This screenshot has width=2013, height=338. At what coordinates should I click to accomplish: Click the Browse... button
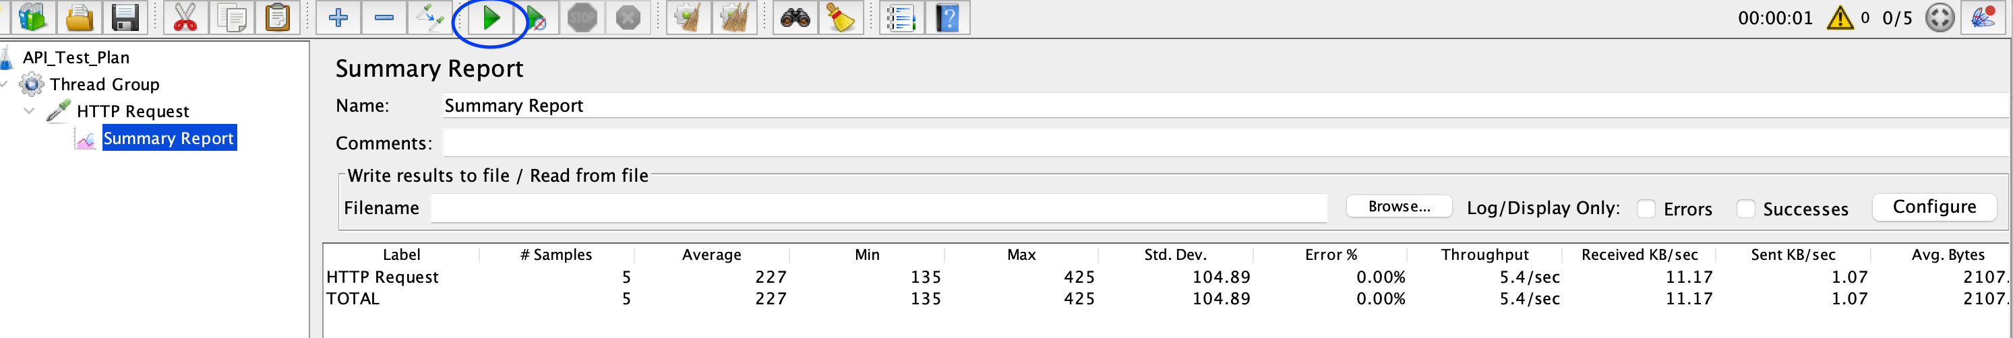click(x=1399, y=207)
